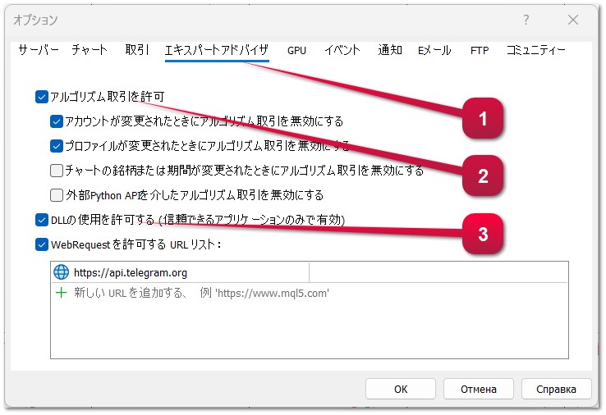Image resolution: width=606 pixels, height=415 pixels.
Task: Close the オプション dialog window
Action: pyautogui.click(x=573, y=20)
